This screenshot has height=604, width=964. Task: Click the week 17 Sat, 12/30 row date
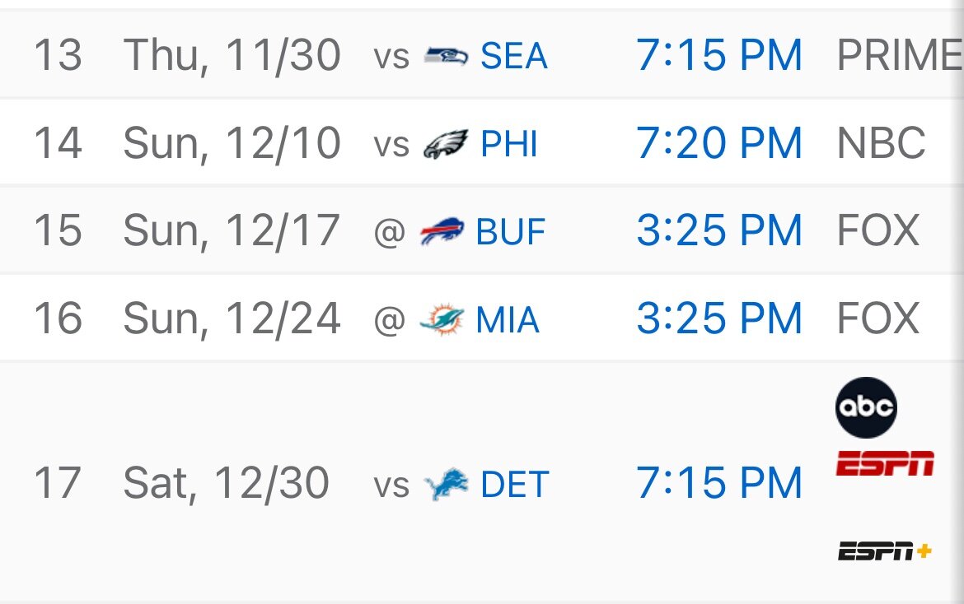coord(226,484)
